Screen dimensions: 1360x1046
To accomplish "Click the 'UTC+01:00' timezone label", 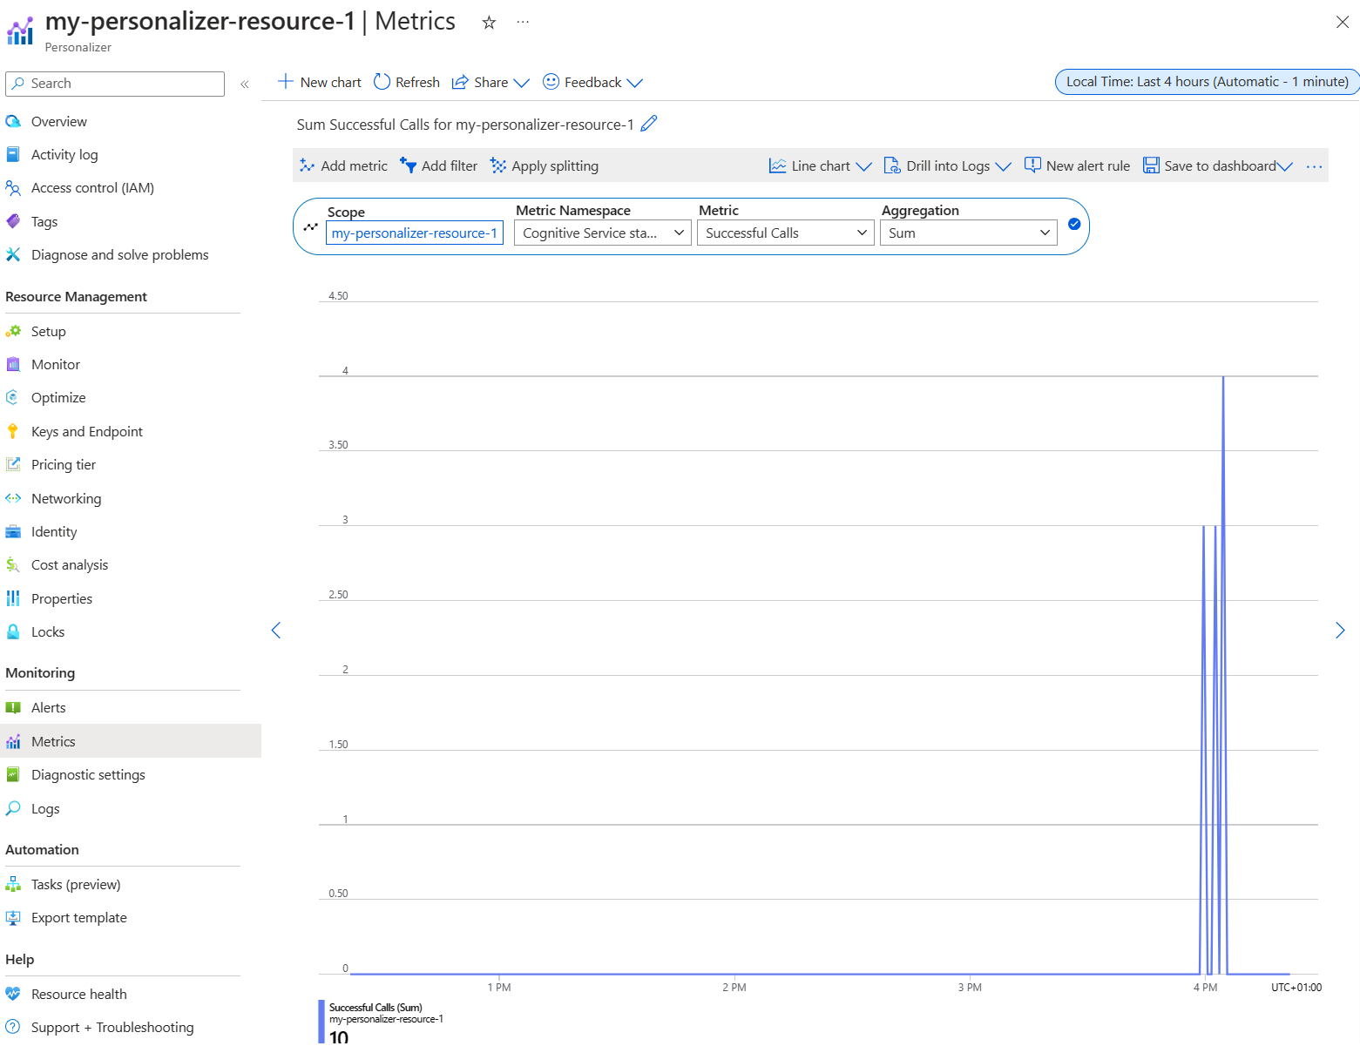I will (1296, 988).
